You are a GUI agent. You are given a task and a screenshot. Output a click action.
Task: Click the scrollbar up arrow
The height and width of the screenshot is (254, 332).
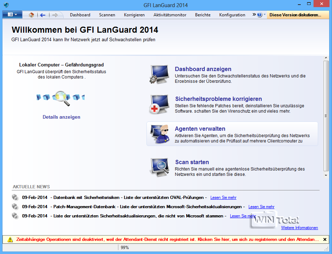click(x=326, y=58)
